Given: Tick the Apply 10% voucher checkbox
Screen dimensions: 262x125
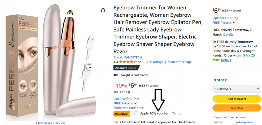Looking at the screenshot, I should [136, 113].
